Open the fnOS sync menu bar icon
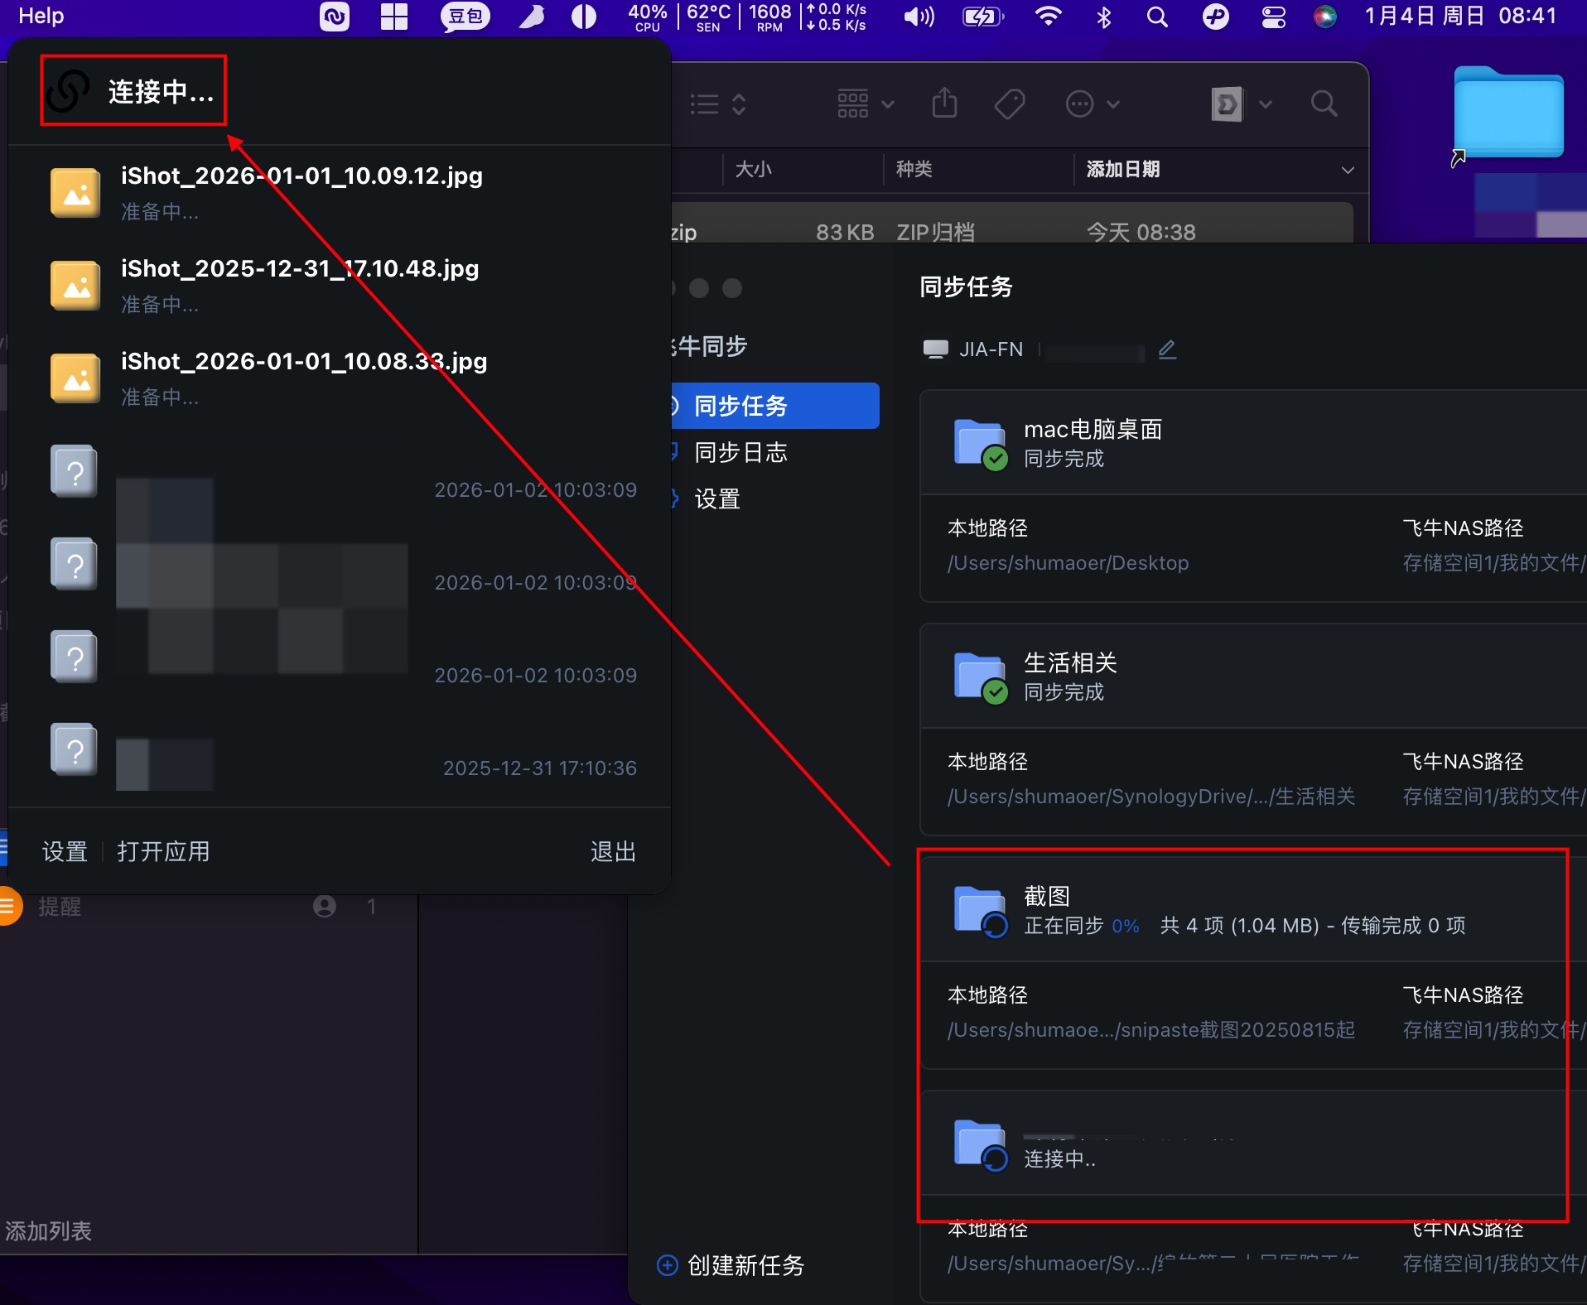 335,17
